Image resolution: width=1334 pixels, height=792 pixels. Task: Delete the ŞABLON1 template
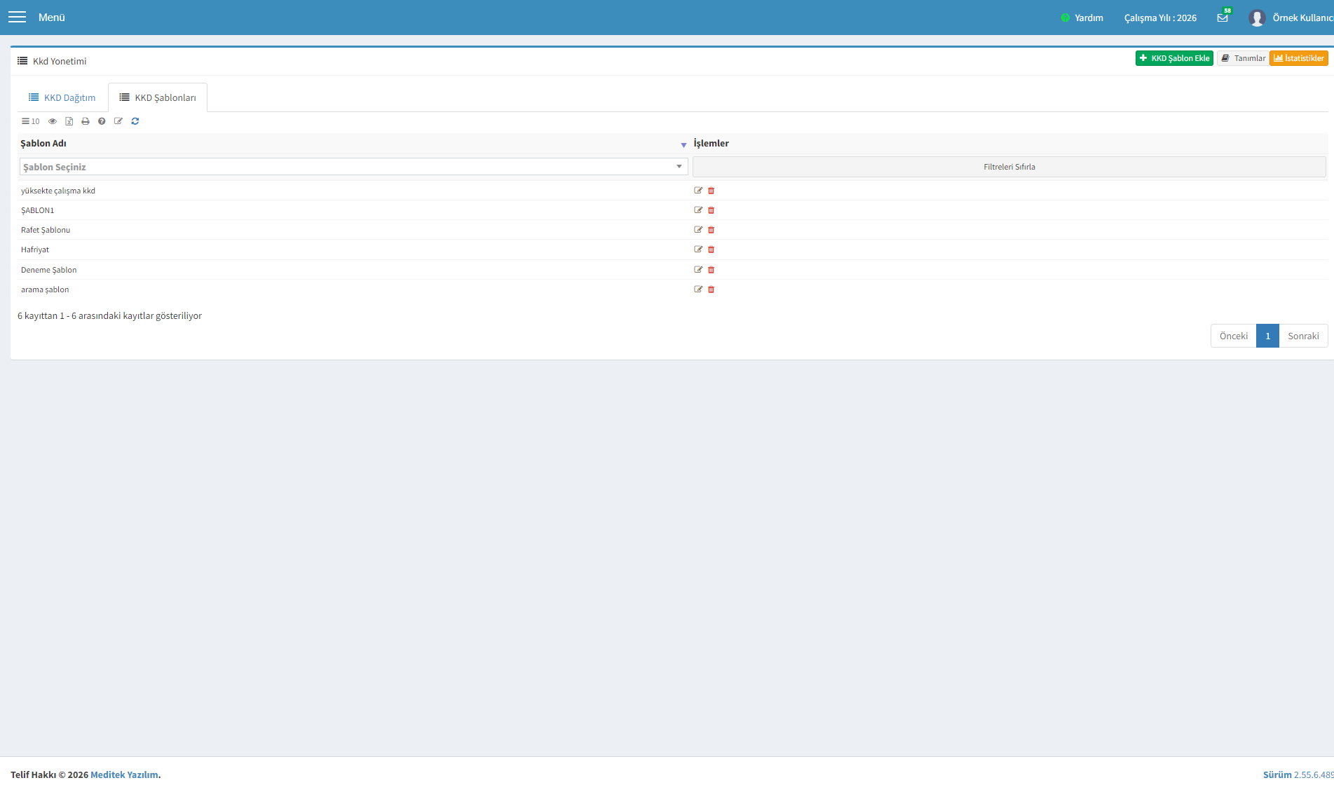click(711, 210)
